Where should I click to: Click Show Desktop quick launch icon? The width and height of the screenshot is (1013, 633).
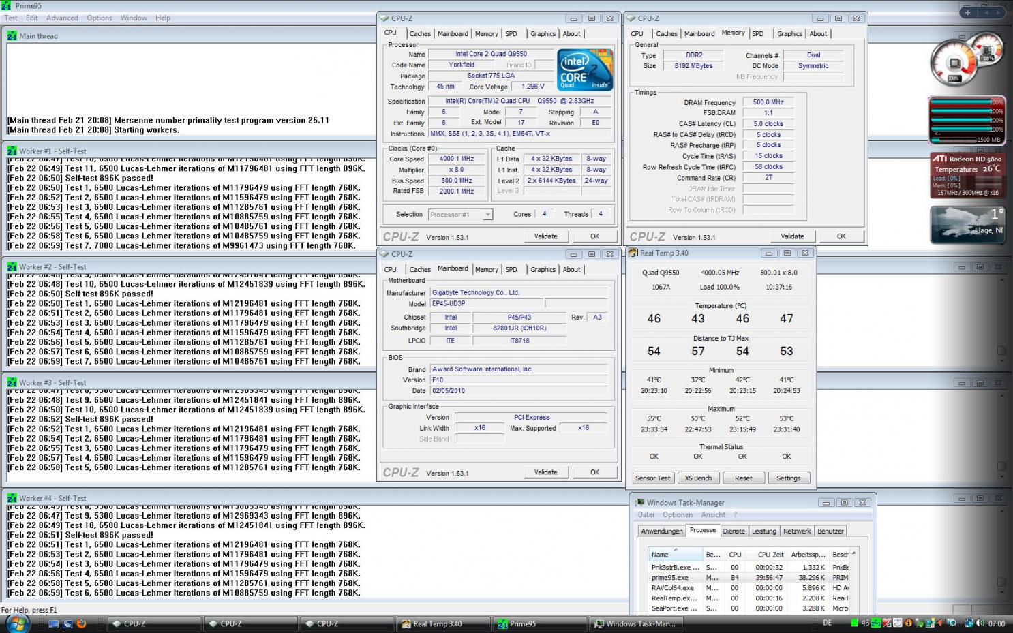click(53, 623)
